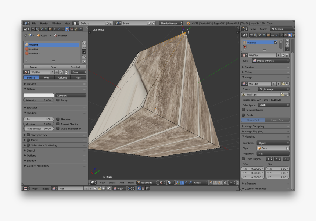The height and width of the screenshot is (221, 316).
Task: Open the Render properties camera icon
Action: click(252, 35)
